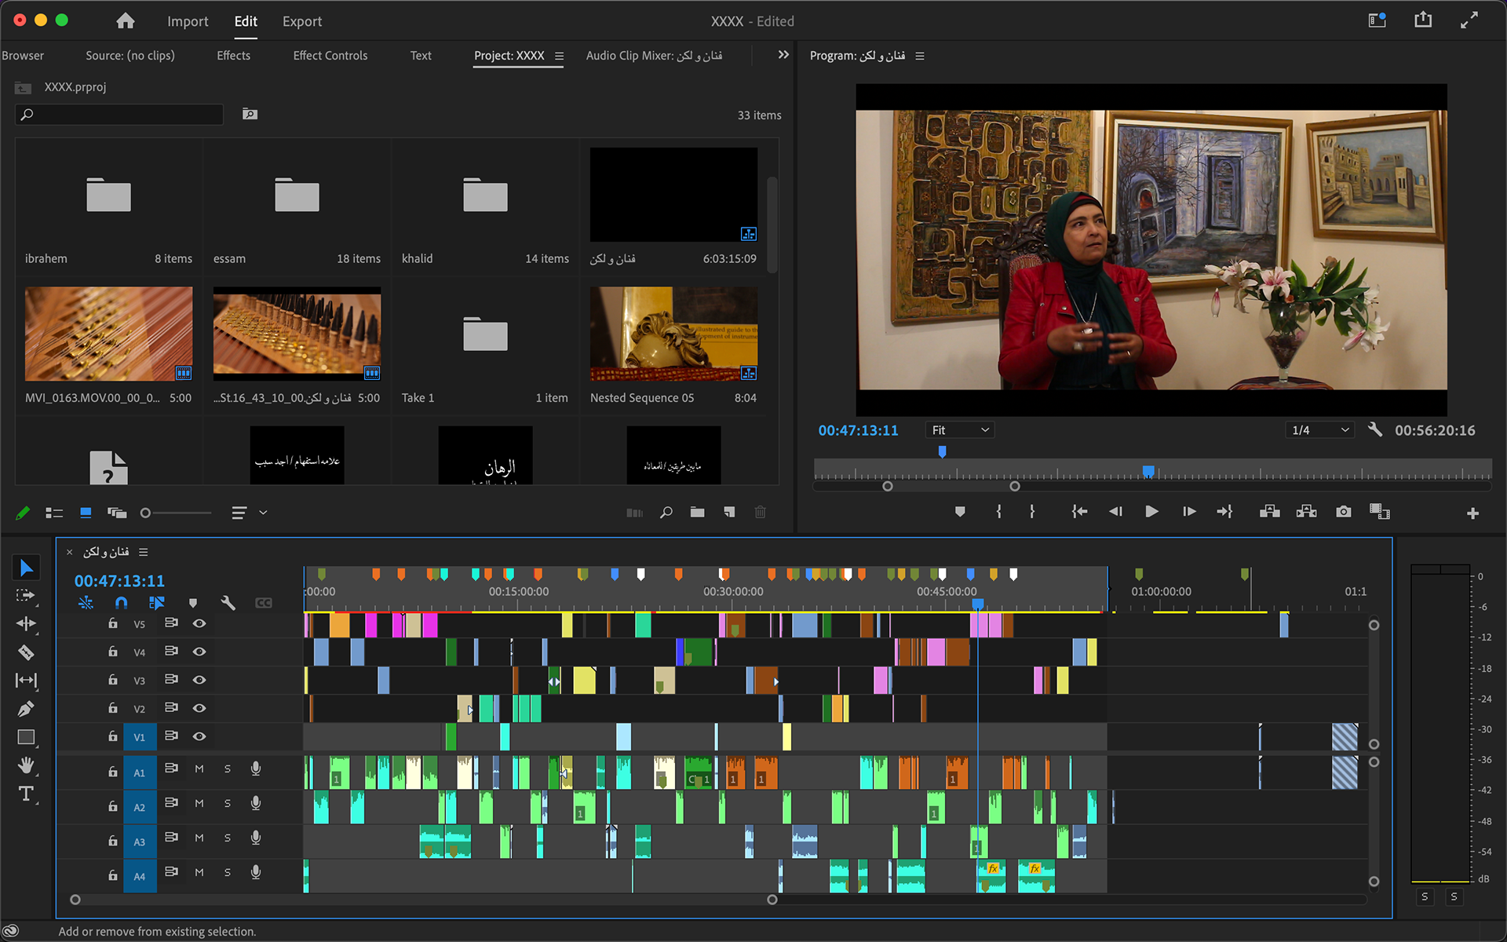Screen dimensions: 1507x942
Task: Open Program monitor settings wrench
Action: [1374, 429]
